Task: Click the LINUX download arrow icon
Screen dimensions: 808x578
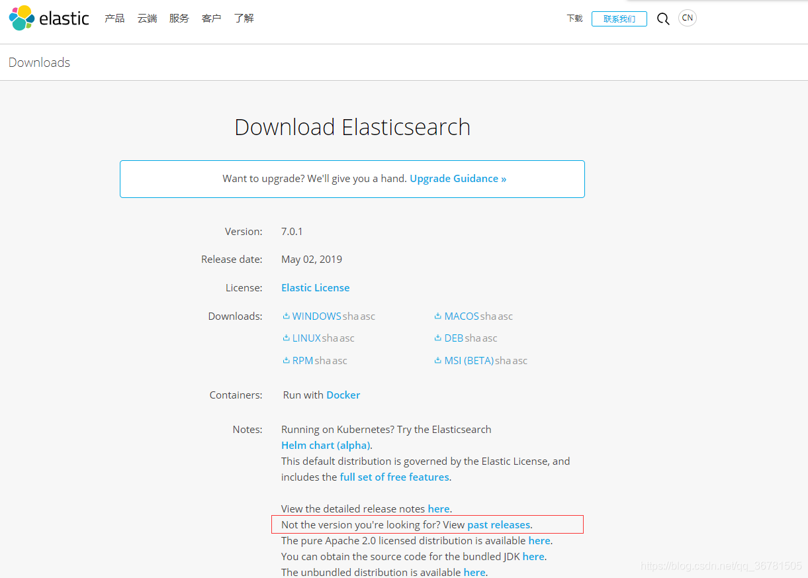Action: click(287, 338)
